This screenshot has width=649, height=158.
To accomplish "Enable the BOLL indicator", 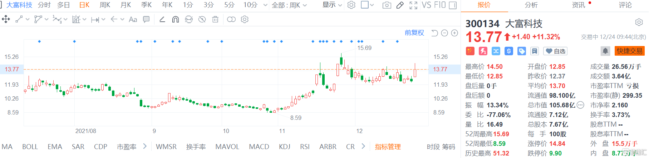I will pyautogui.click(x=30, y=147).
